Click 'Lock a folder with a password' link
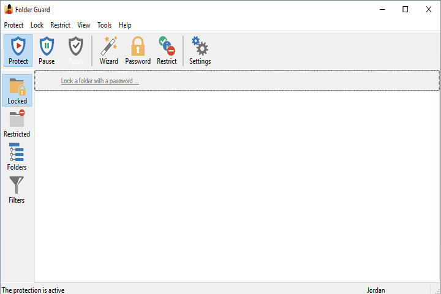This screenshot has height=294, width=441. (100, 81)
